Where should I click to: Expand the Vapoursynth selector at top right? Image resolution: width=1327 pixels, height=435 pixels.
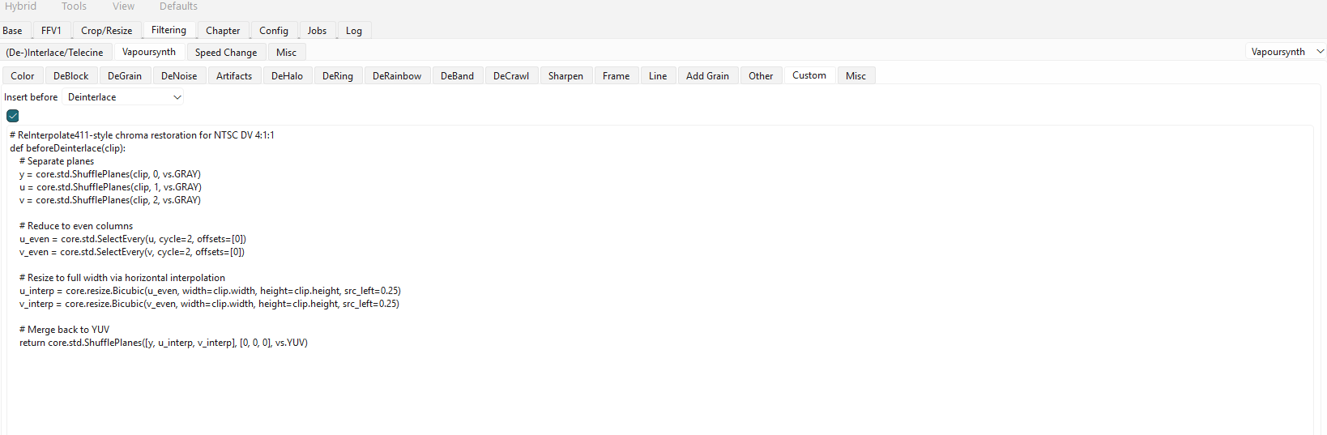1286,52
